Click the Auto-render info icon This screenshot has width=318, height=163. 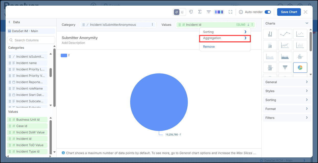(x=241, y=12)
